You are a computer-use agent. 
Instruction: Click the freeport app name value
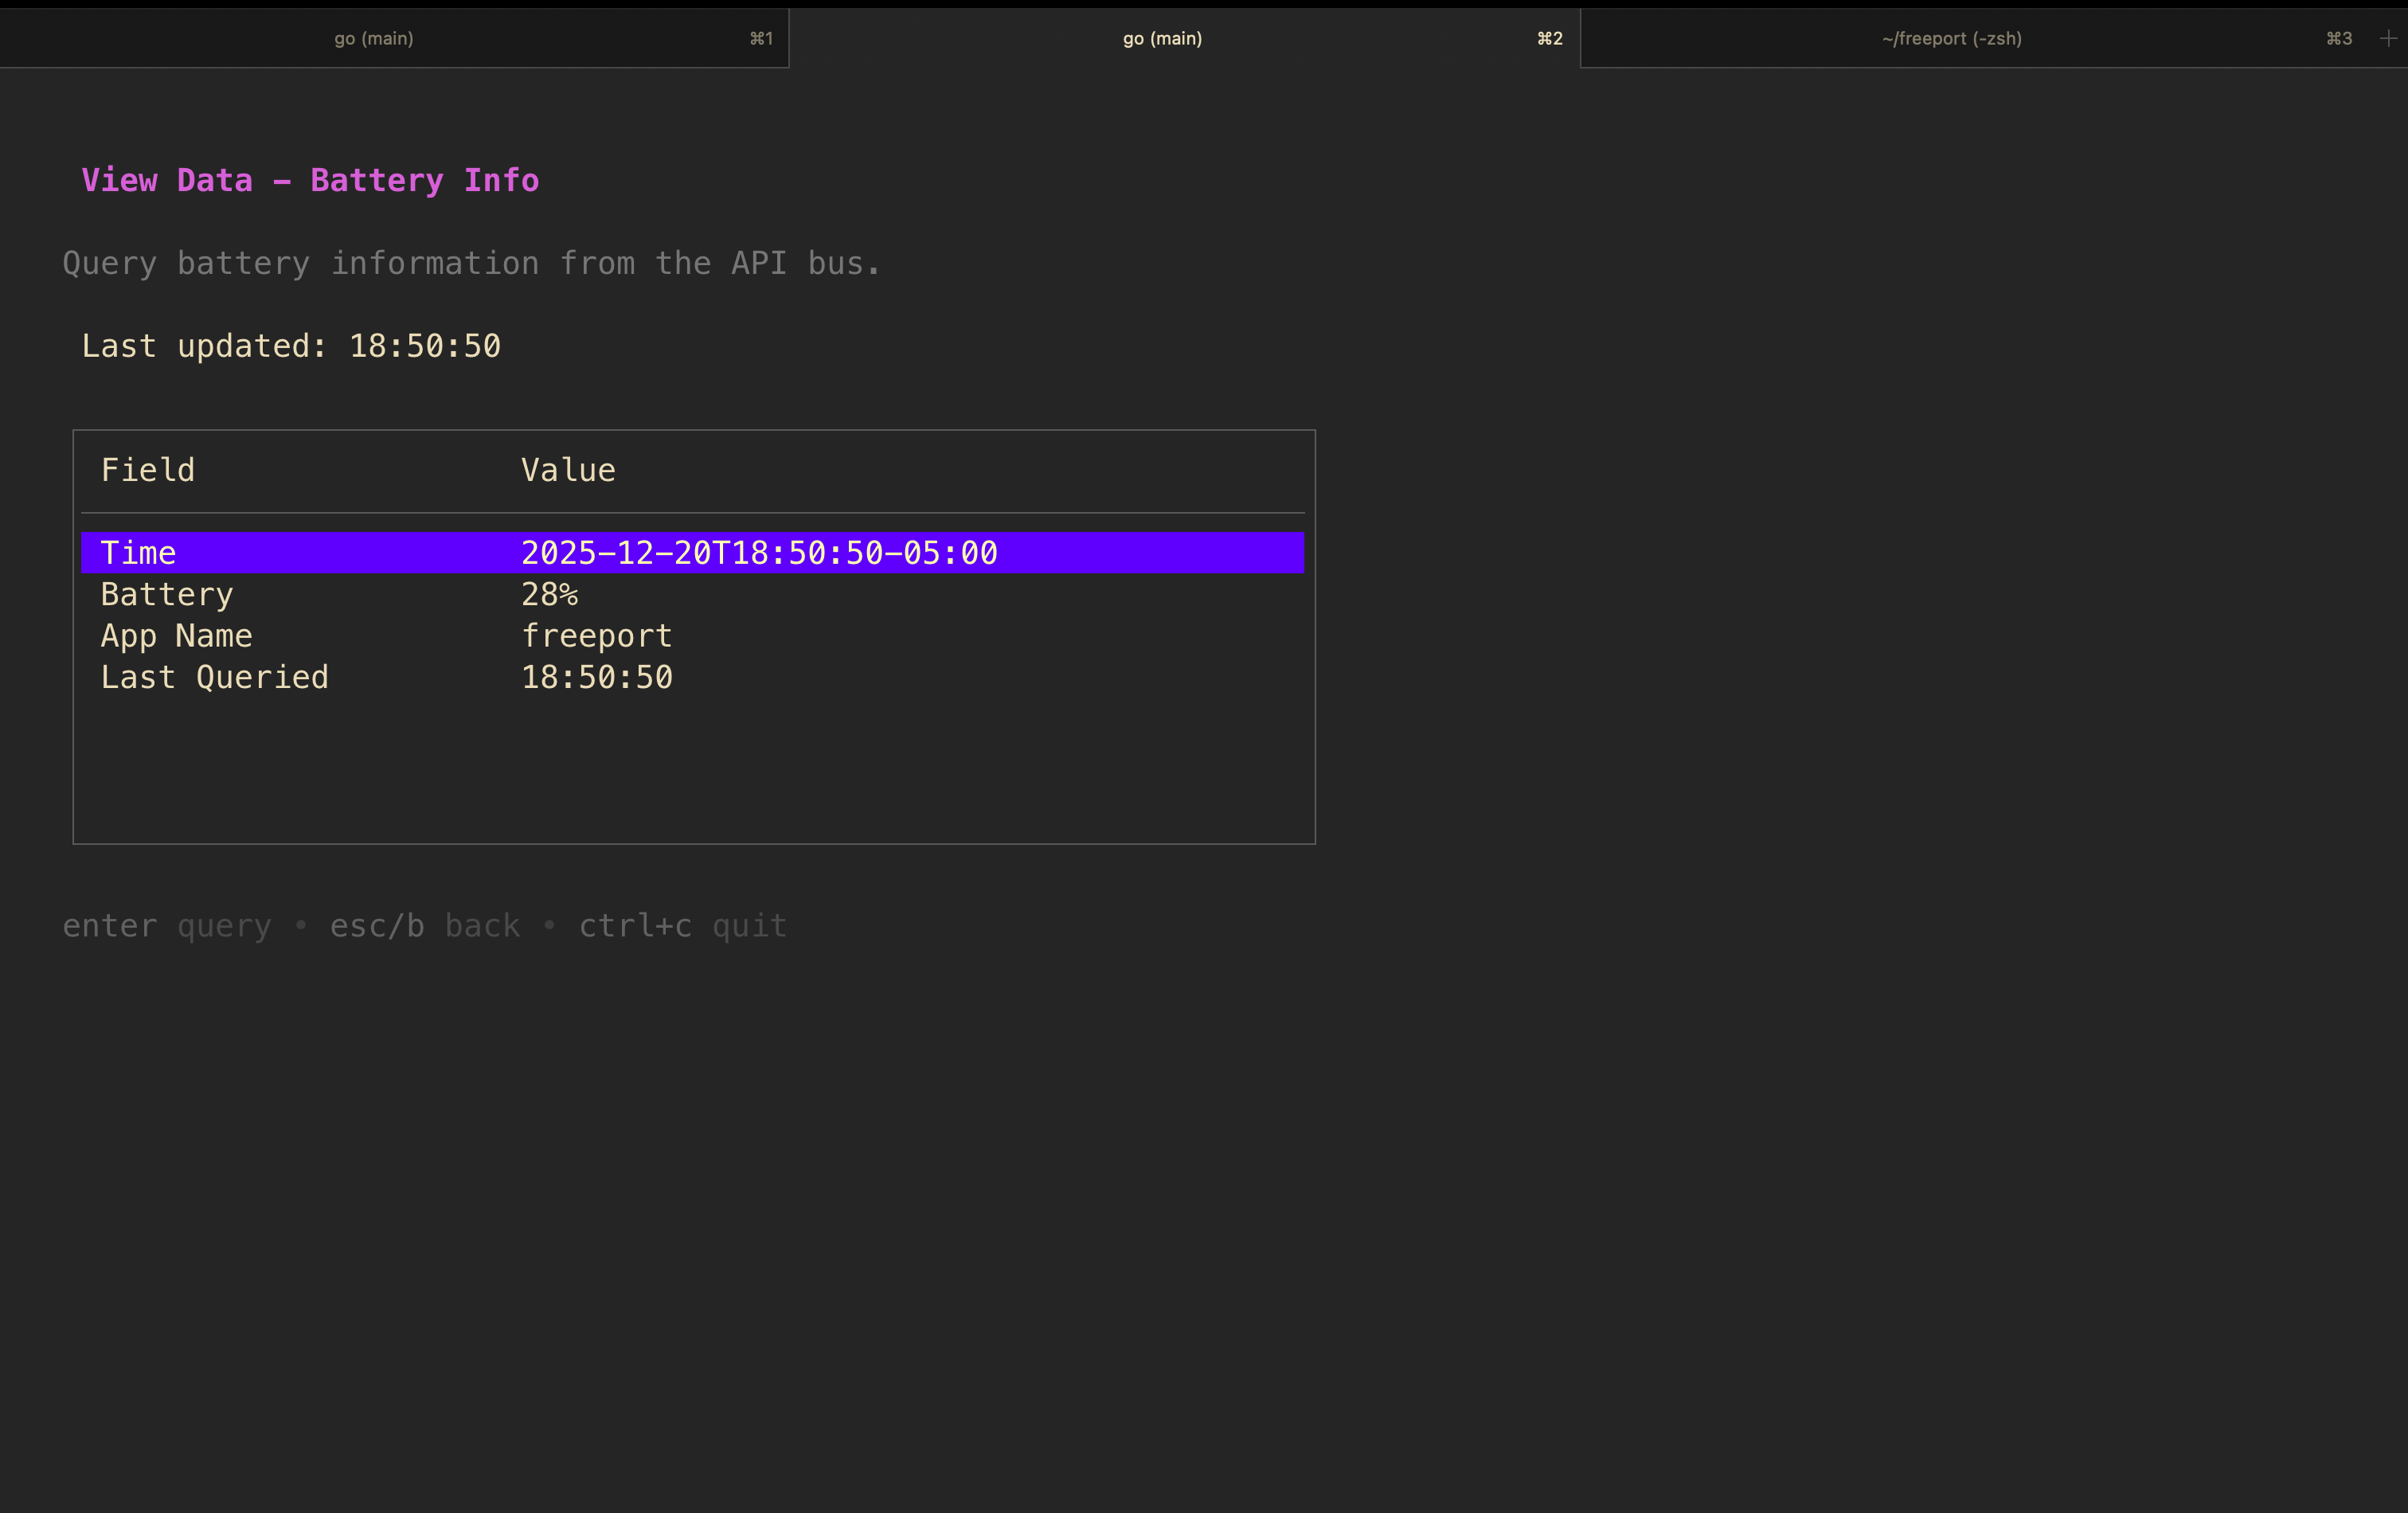596,636
